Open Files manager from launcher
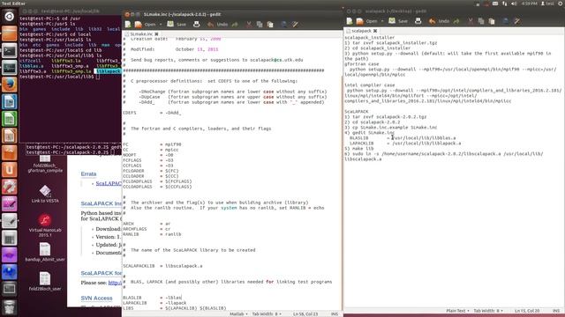Viewport: 565px width, 317px height. (x=10, y=33)
